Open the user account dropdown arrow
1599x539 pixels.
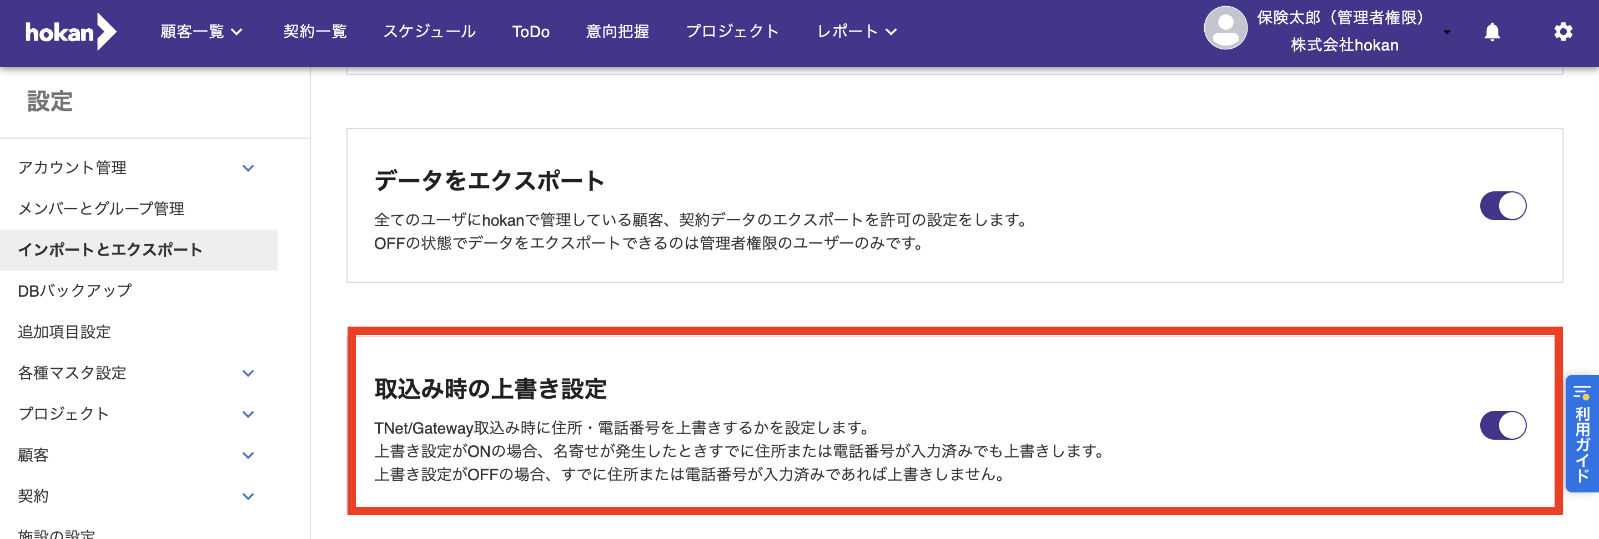point(1447,32)
